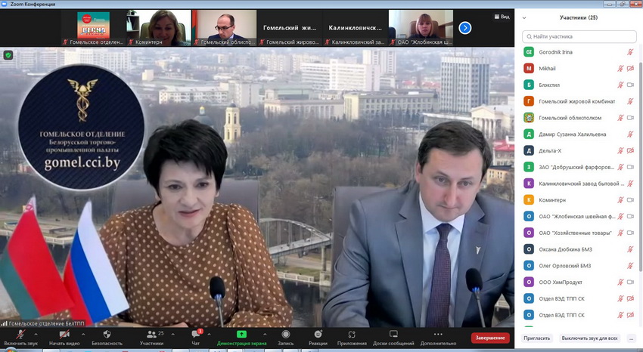Click muted mic icon for Дельта-Х
Viewport: 643px width, 352px height.
(621, 150)
